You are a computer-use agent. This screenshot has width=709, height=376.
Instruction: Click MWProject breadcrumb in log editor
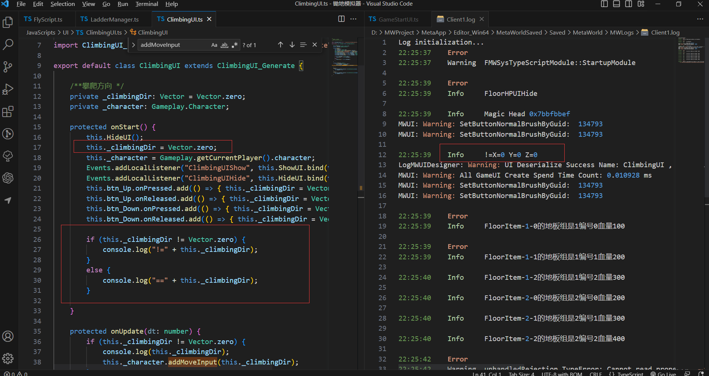pyautogui.click(x=399, y=33)
